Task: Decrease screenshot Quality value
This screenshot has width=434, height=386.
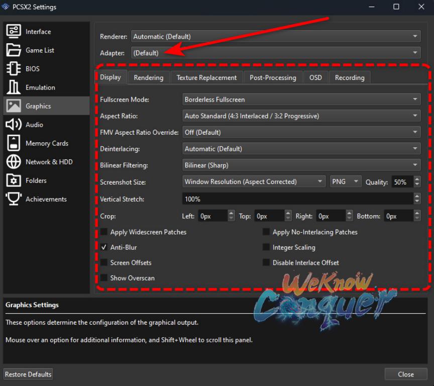Action: tap(417, 184)
